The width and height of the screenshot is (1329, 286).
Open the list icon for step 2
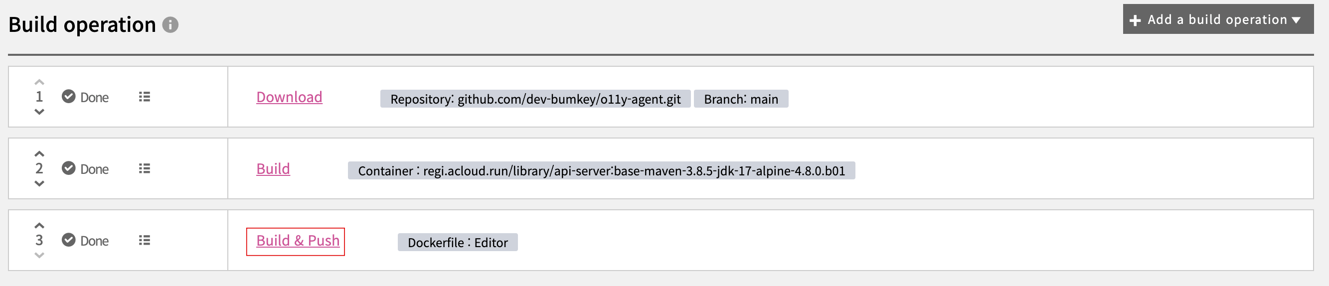145,168
